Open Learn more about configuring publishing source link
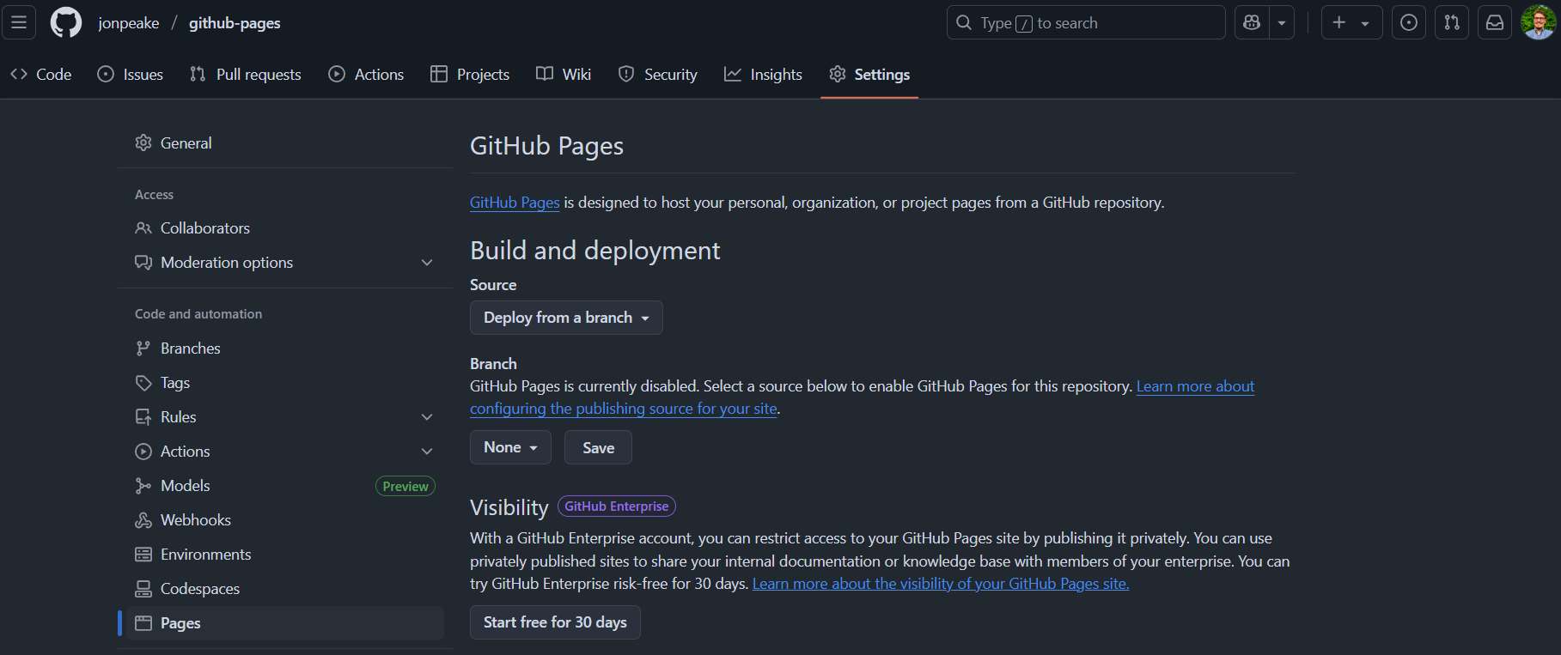Screen dimensions: 1561x655 [623, 409]
